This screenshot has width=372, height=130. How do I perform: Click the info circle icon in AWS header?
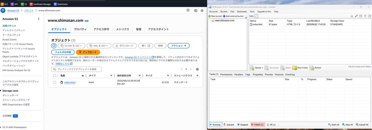pyautogui.click(x=188, y=11)
